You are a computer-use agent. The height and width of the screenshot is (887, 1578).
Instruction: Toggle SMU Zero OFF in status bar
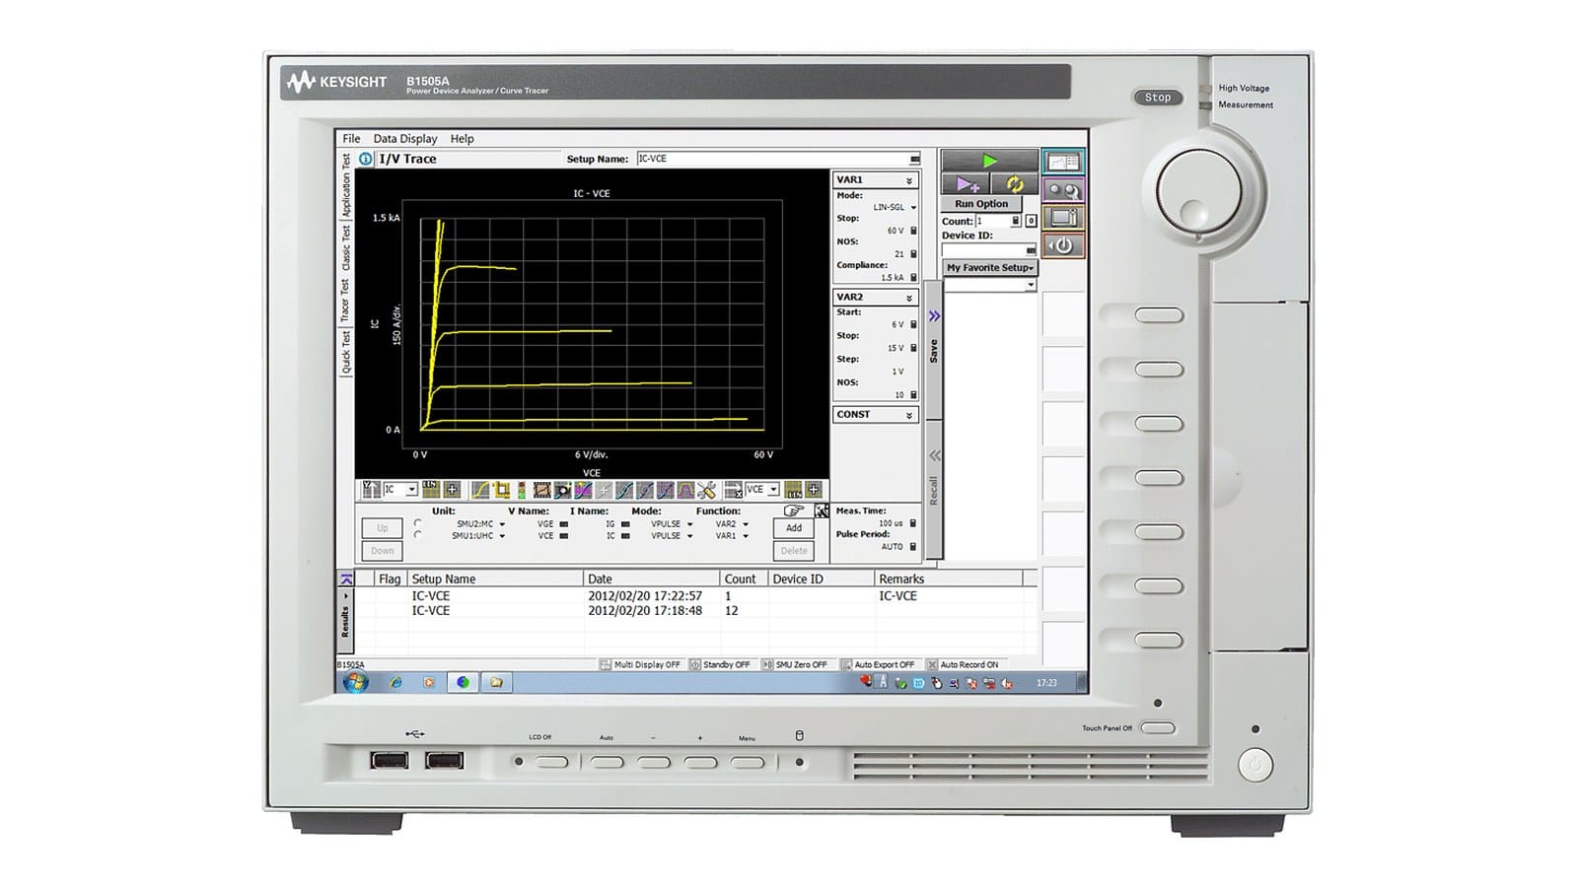click(795, 664)
